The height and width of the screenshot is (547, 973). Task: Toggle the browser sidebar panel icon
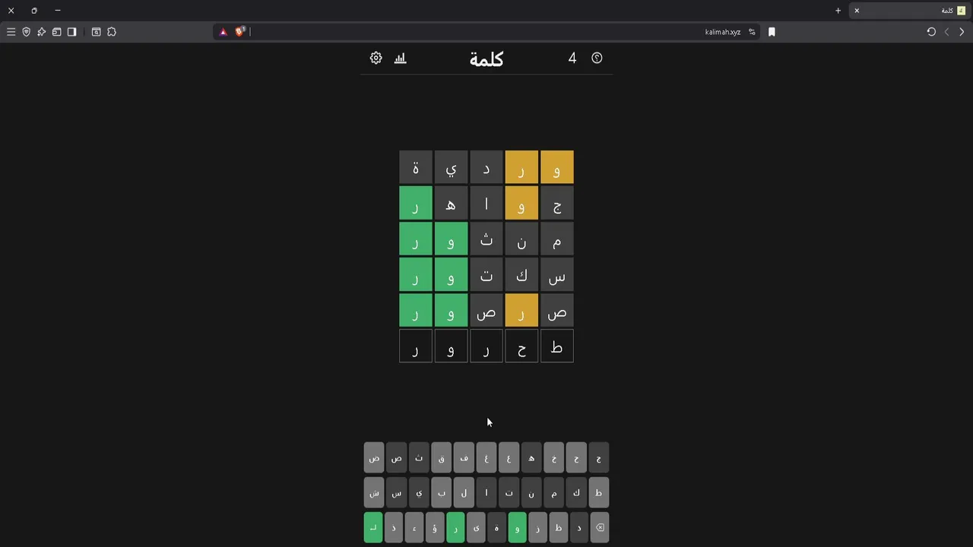(71, 32)
